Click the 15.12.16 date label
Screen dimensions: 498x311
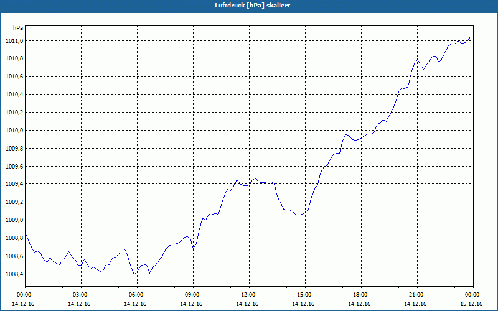[471, 304]
